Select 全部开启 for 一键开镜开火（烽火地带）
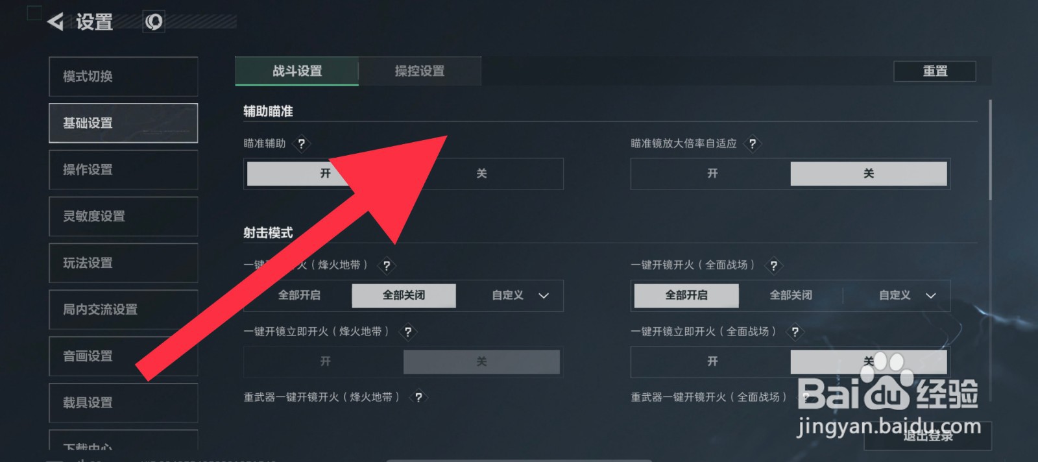The width and height of the screenshot is (1038, 462). pos(299,295)
